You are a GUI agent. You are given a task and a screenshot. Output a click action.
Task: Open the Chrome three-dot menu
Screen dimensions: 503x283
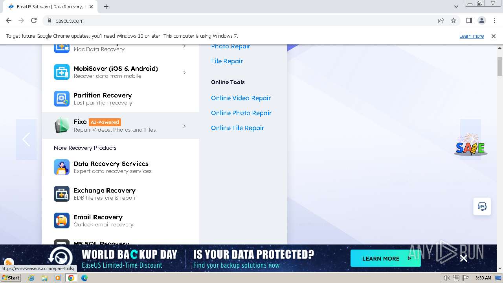coord(494,20)
